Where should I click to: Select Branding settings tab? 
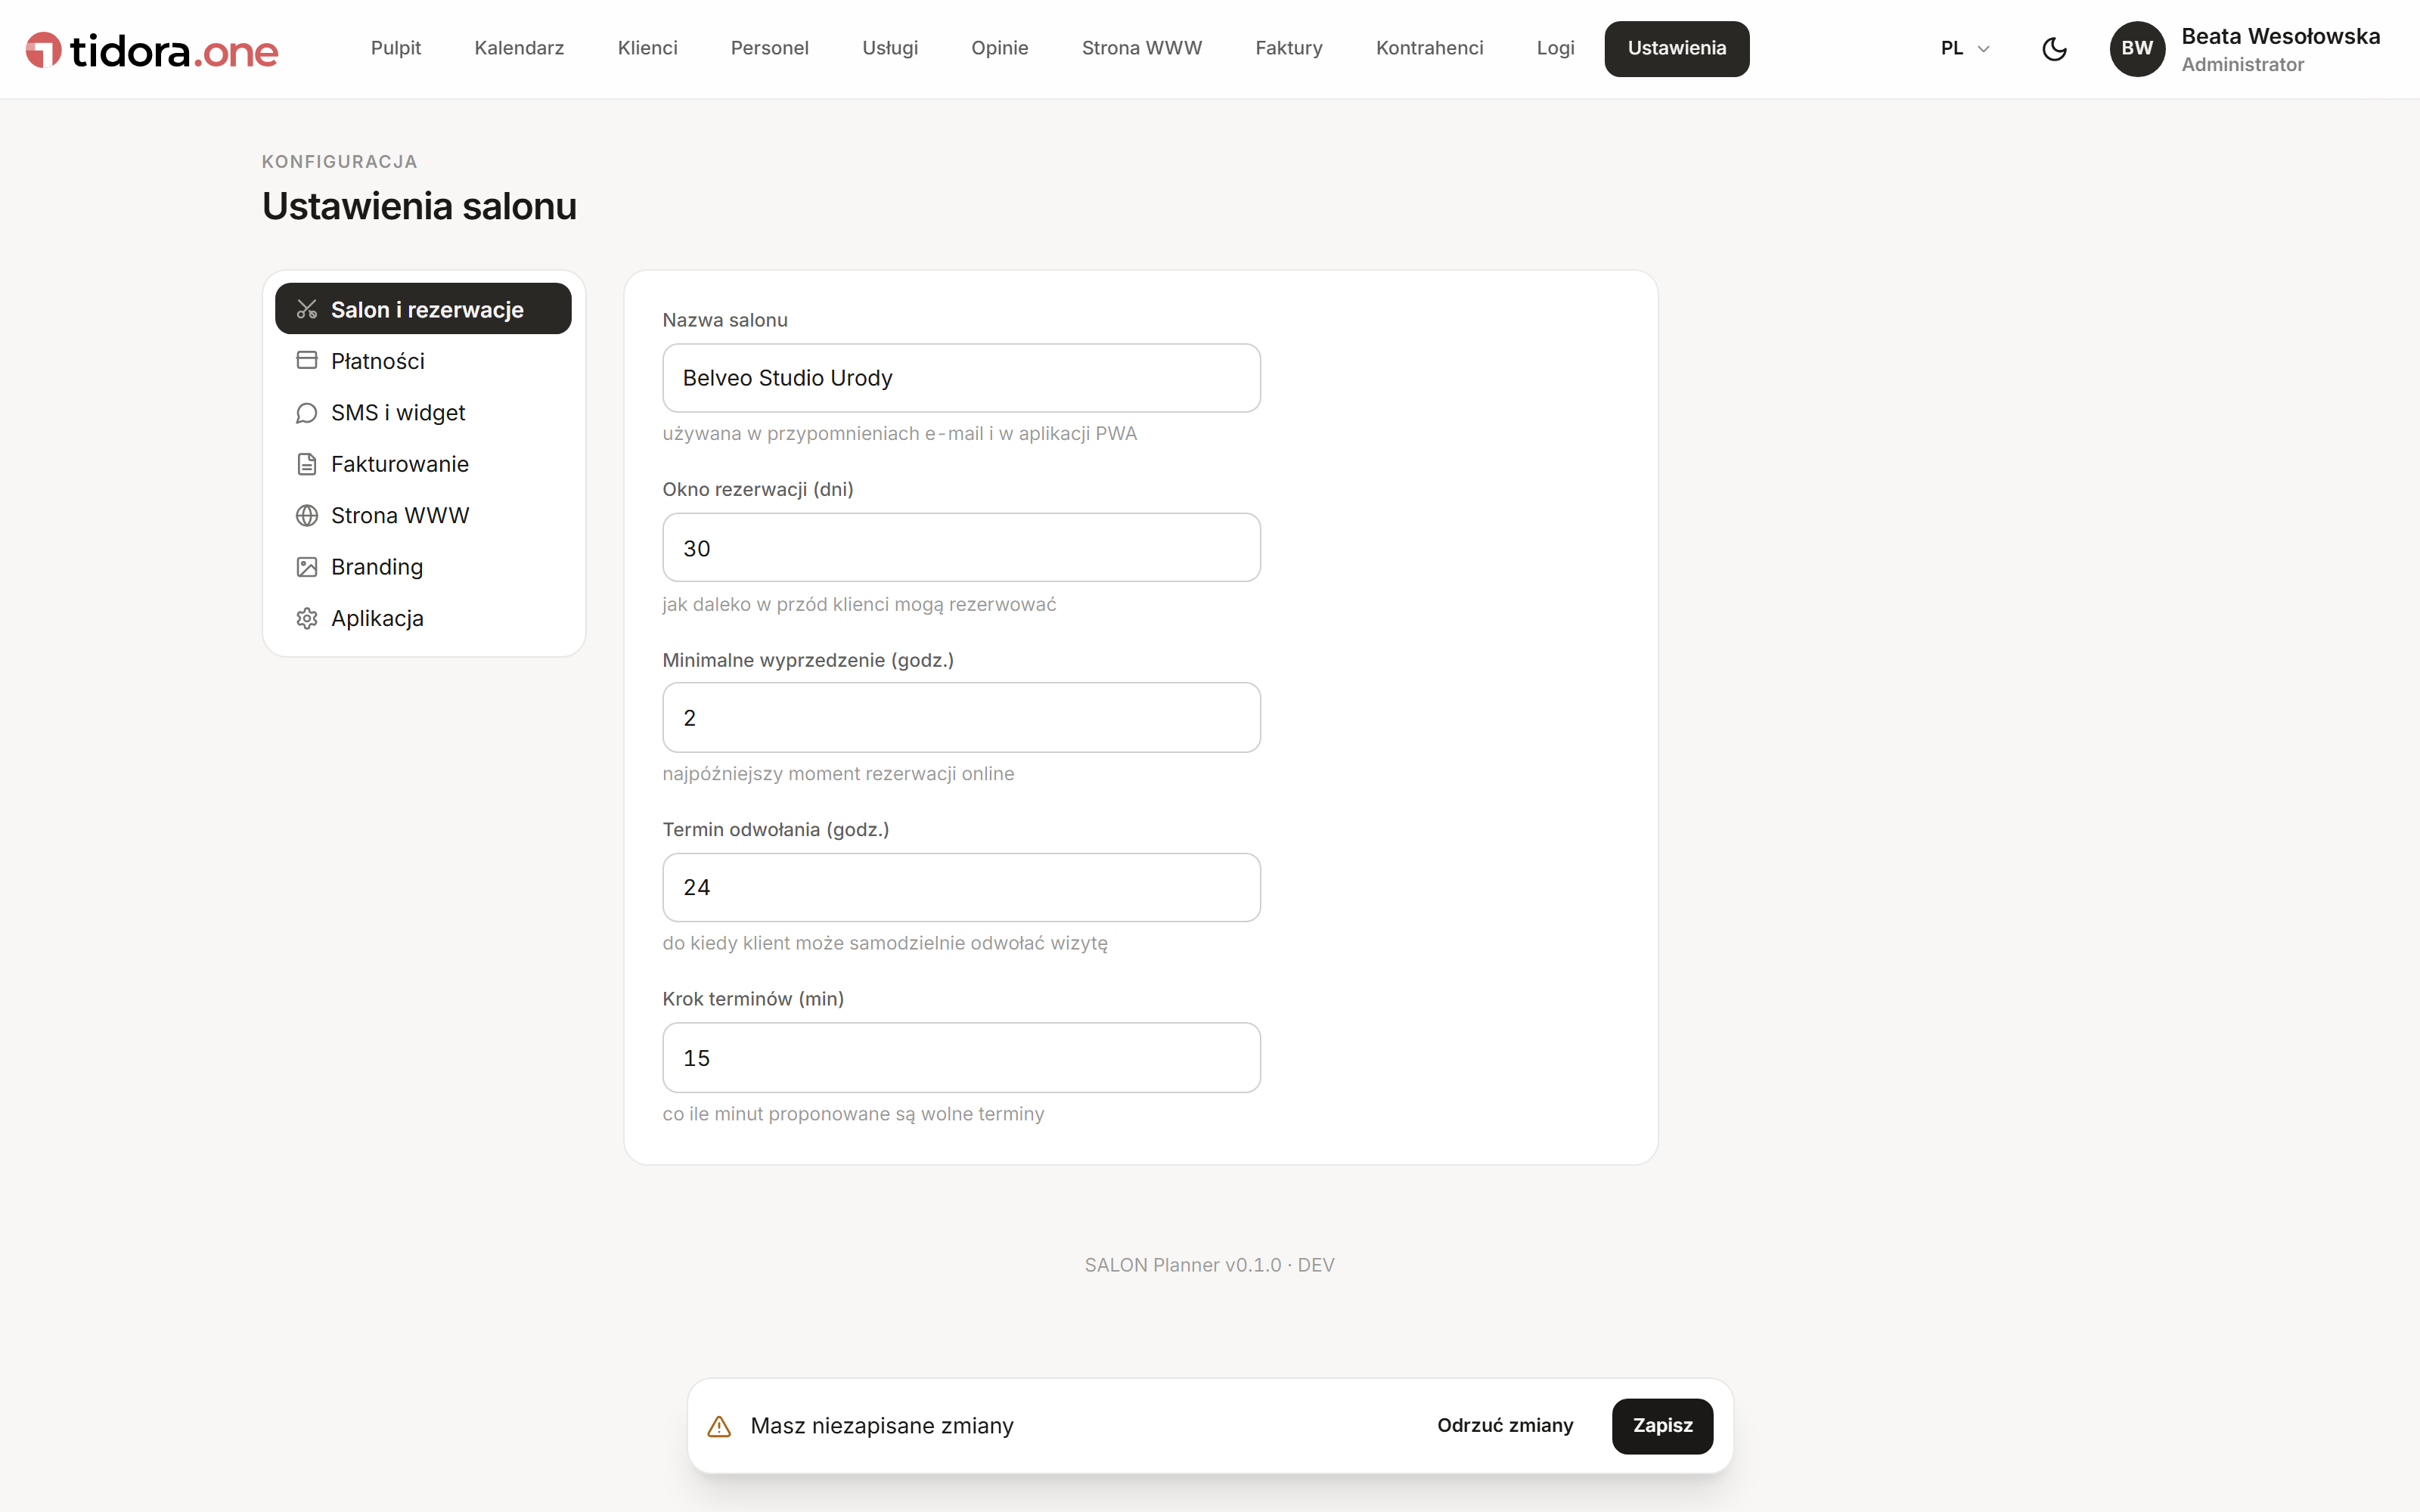point(423,567)
